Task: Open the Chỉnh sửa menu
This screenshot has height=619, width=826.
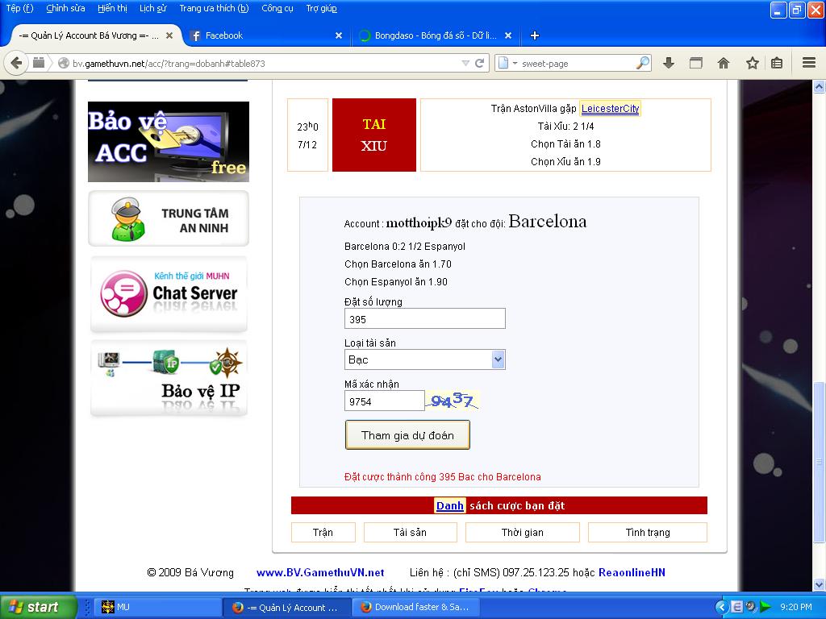Action: [x=65, y=8]
